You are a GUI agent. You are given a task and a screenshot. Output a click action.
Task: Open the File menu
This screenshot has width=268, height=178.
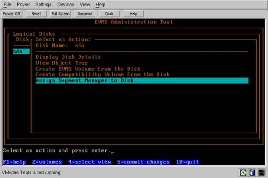click(x=7, y=5)
